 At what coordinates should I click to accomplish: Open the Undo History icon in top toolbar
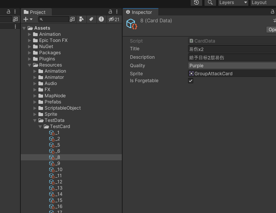click(196, 2)
